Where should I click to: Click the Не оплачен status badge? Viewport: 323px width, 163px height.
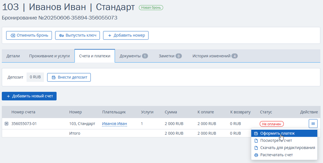(x=271, y=124)
